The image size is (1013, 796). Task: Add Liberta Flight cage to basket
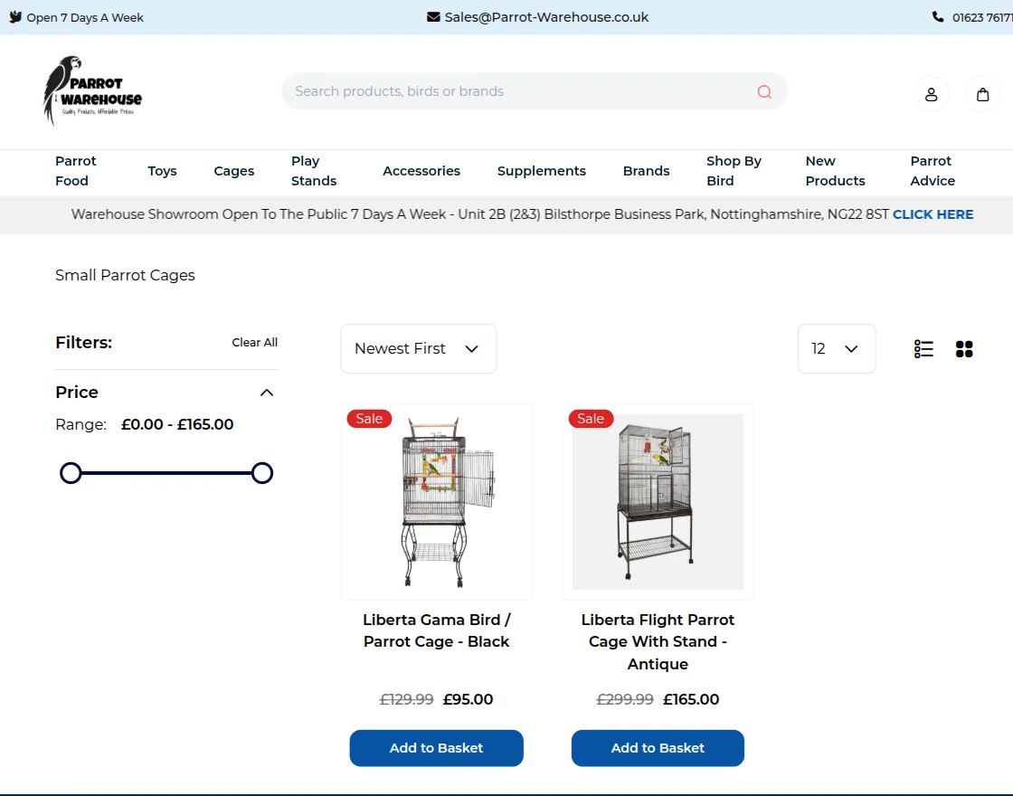pos(658,748)
